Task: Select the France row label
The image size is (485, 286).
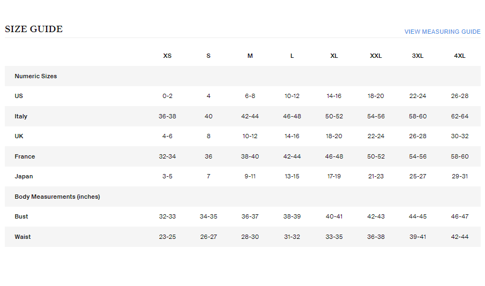Action: 25,156
